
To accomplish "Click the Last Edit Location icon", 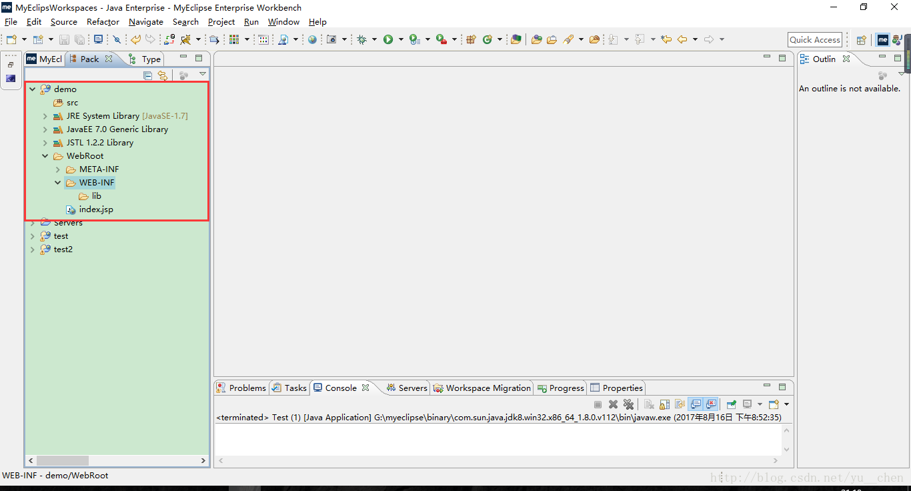I will [666, 39].
